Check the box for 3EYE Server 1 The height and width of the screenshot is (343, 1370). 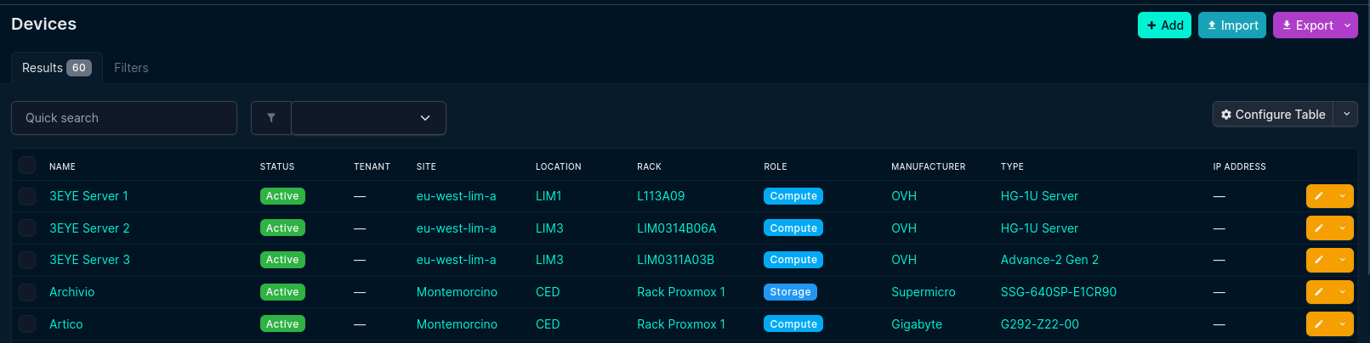pyautogui.click(x=27, y=196)
